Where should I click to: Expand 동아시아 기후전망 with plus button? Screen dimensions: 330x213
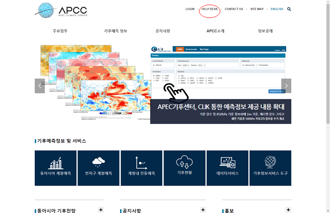pos(101,210)
